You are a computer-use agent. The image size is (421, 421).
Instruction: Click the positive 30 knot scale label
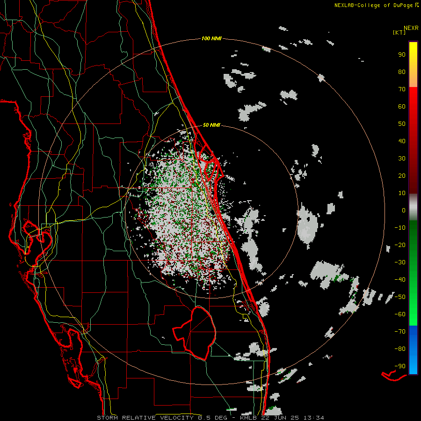[x=402, y=159]
